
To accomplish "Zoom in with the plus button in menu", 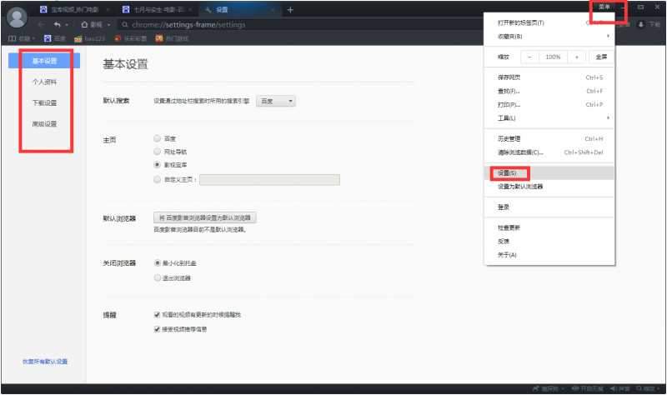I will point(577,57).
